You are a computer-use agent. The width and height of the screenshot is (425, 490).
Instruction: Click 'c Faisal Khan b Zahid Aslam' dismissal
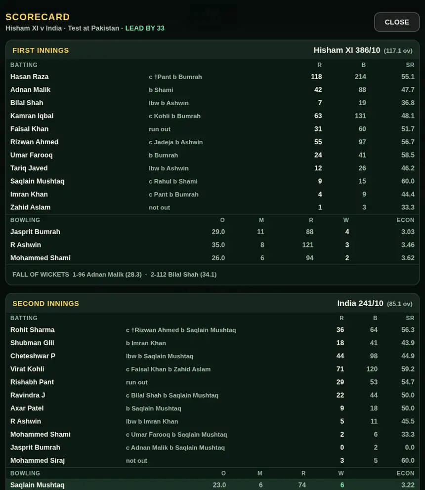point(168,369)
